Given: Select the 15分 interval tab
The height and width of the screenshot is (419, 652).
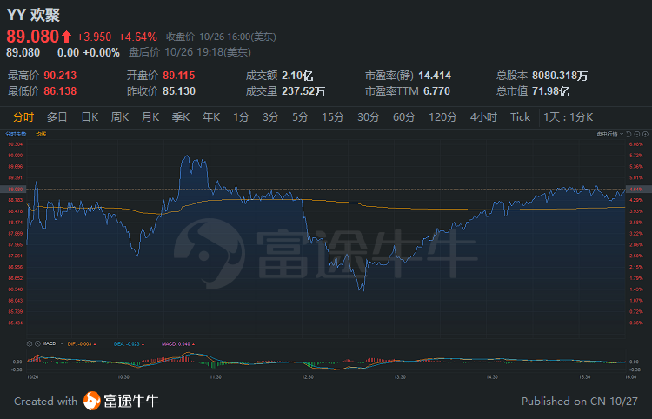Looking at the screenshot, I should [333, 117].
